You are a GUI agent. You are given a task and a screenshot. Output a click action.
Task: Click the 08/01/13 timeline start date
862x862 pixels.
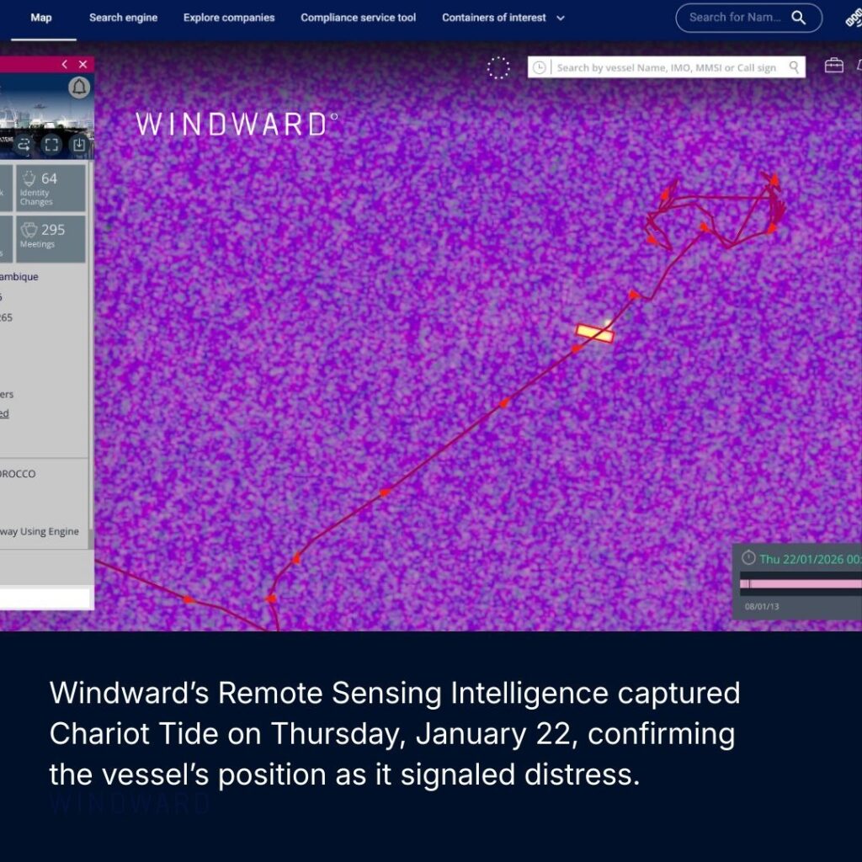(x=761, y=606)
